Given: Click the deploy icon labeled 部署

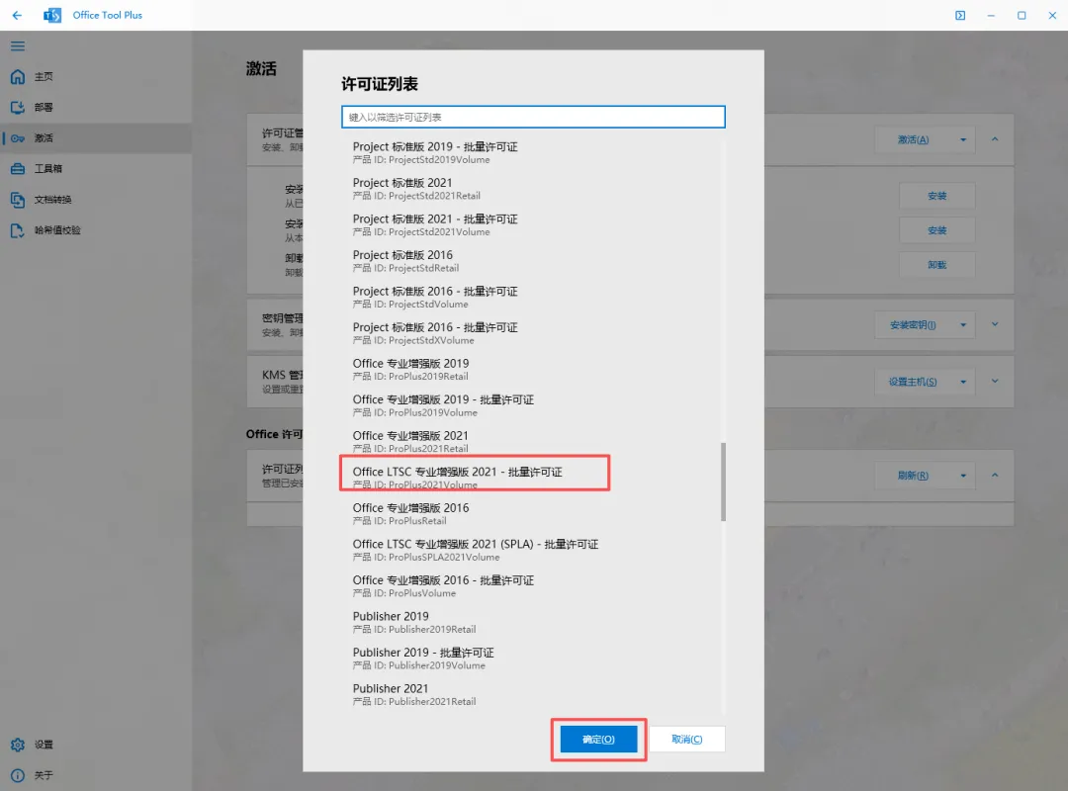Looking at the screenshot, I should tap(18, 108).
